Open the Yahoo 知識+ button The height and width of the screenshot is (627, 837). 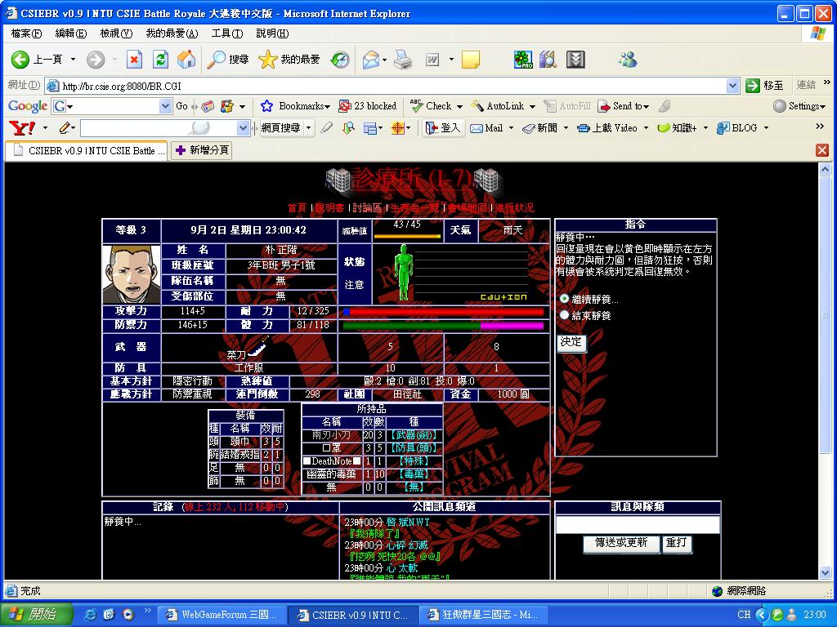[x=677, y=128]
